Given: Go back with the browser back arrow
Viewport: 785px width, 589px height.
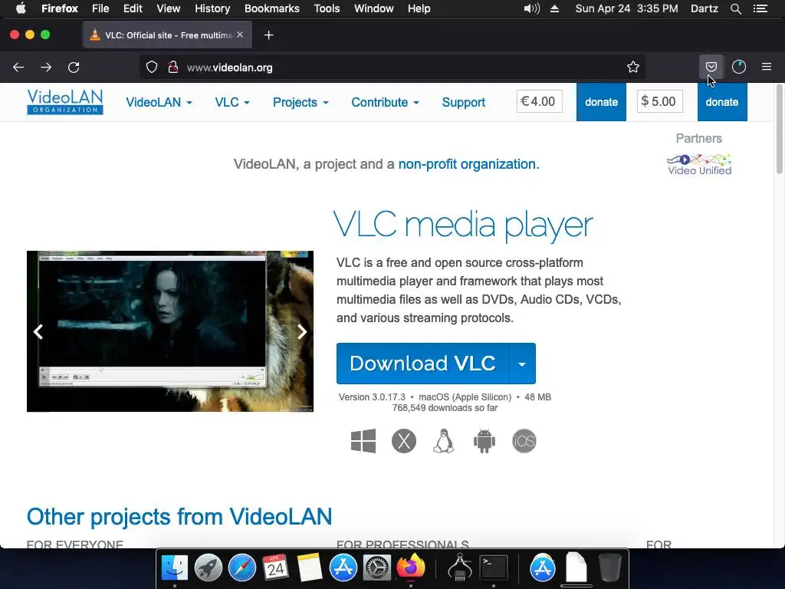Looking at the screenshot, I should click(x=18, y=67).
